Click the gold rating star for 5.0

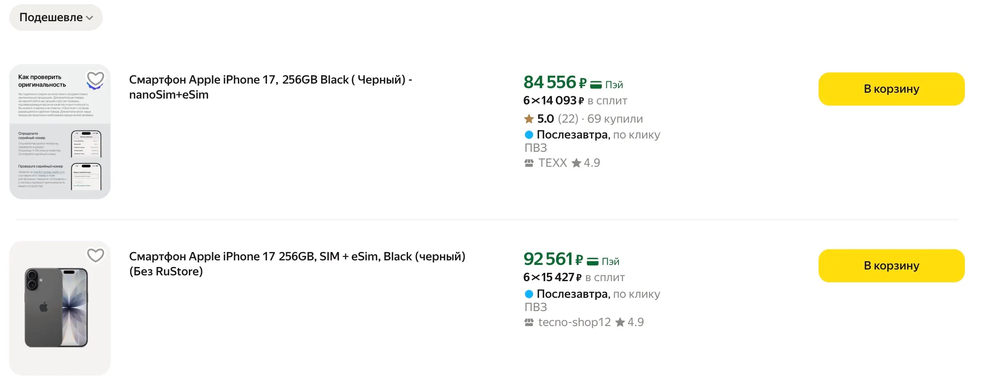[x=529, y=119]
